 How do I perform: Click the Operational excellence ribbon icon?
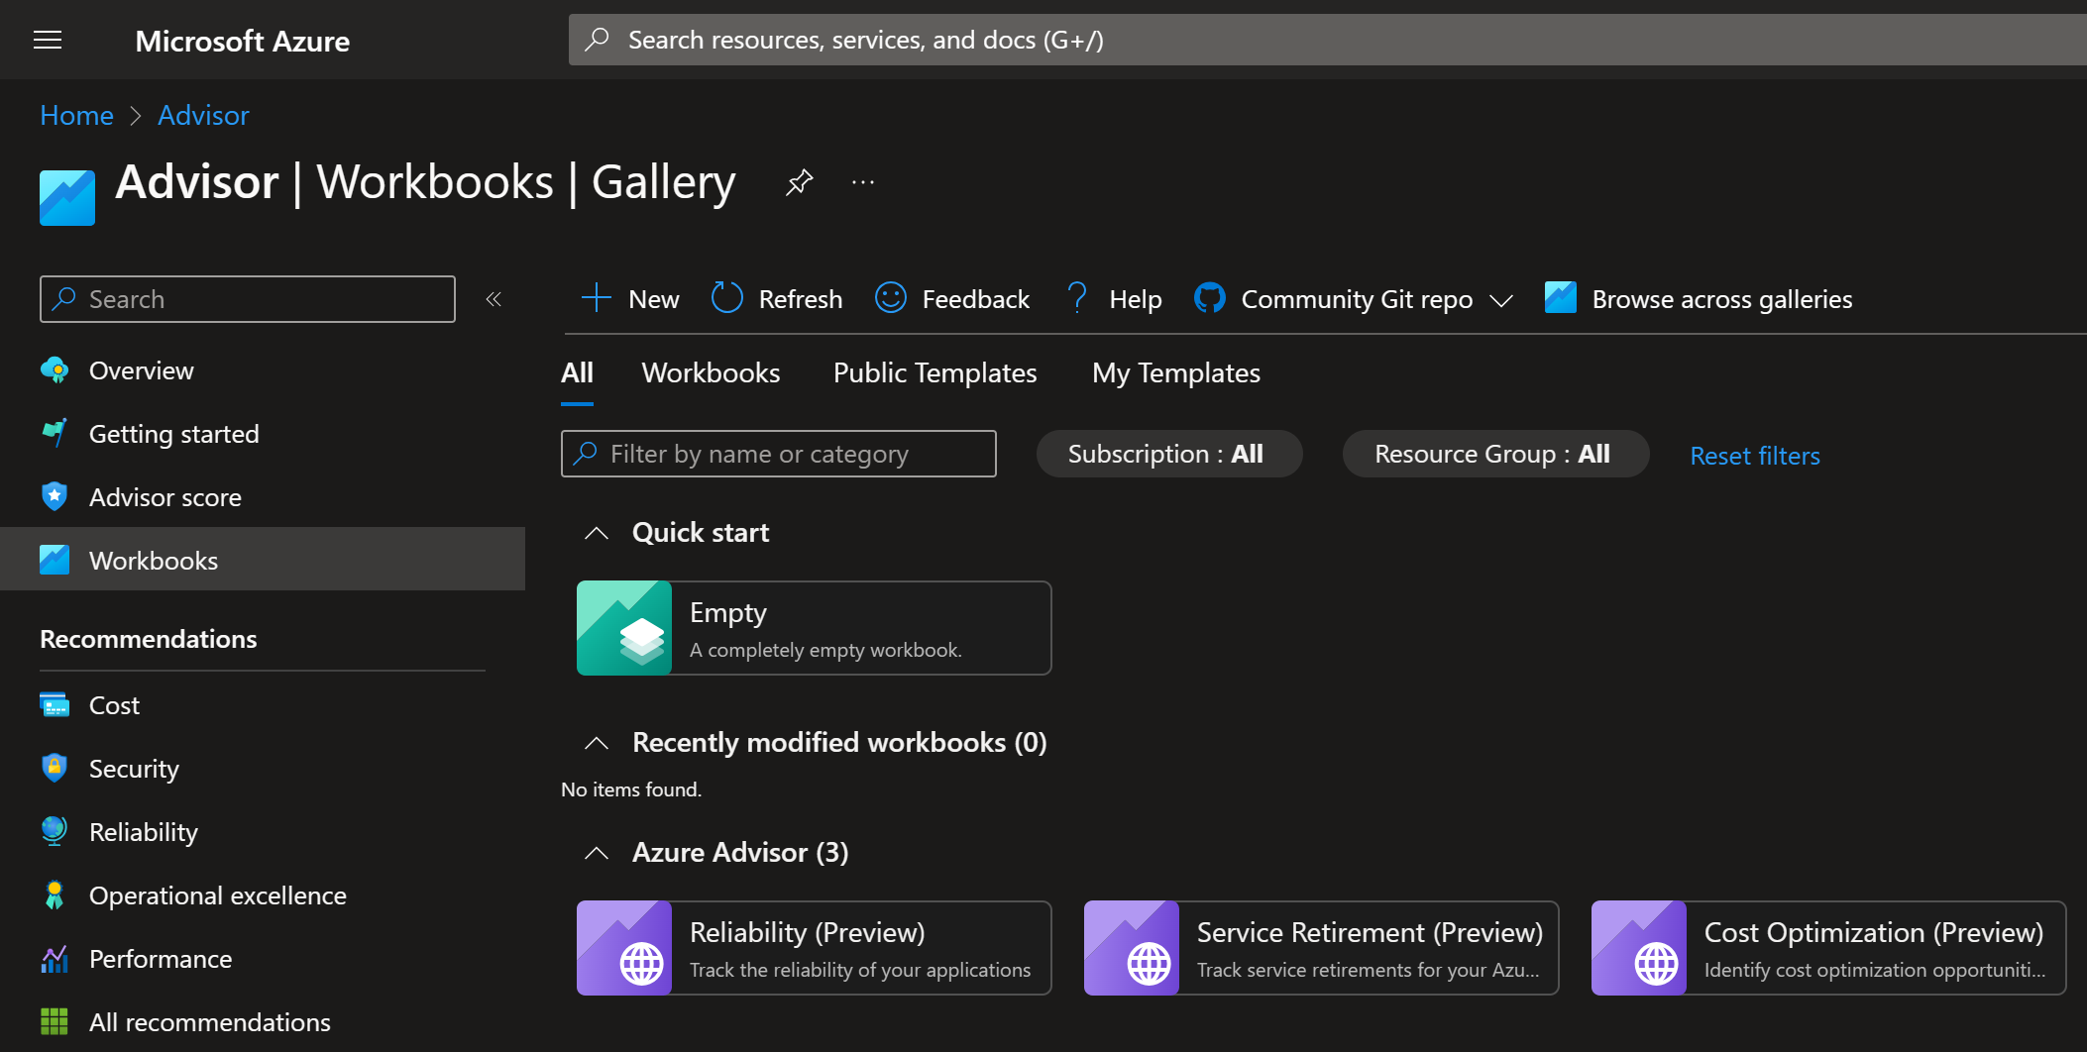point(55,895)
